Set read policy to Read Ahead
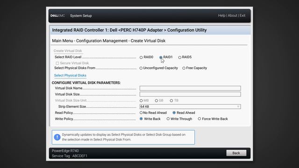299x168 pixels. pos(174,113)
